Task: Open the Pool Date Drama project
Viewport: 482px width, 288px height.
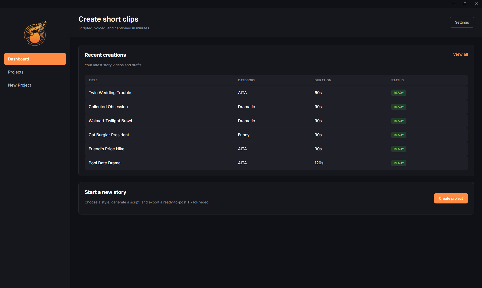Action: point(104,163)
